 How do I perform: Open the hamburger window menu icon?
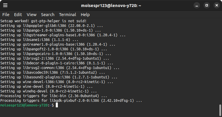point(6,5)
